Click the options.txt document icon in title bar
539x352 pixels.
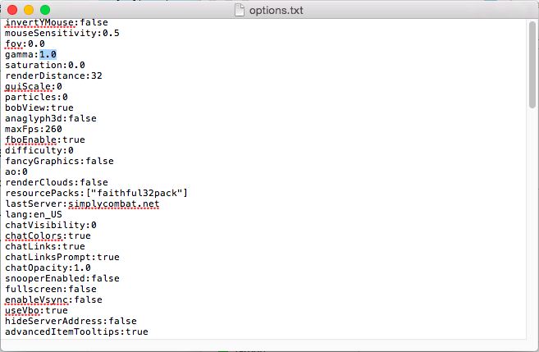(x=240, y=9)
